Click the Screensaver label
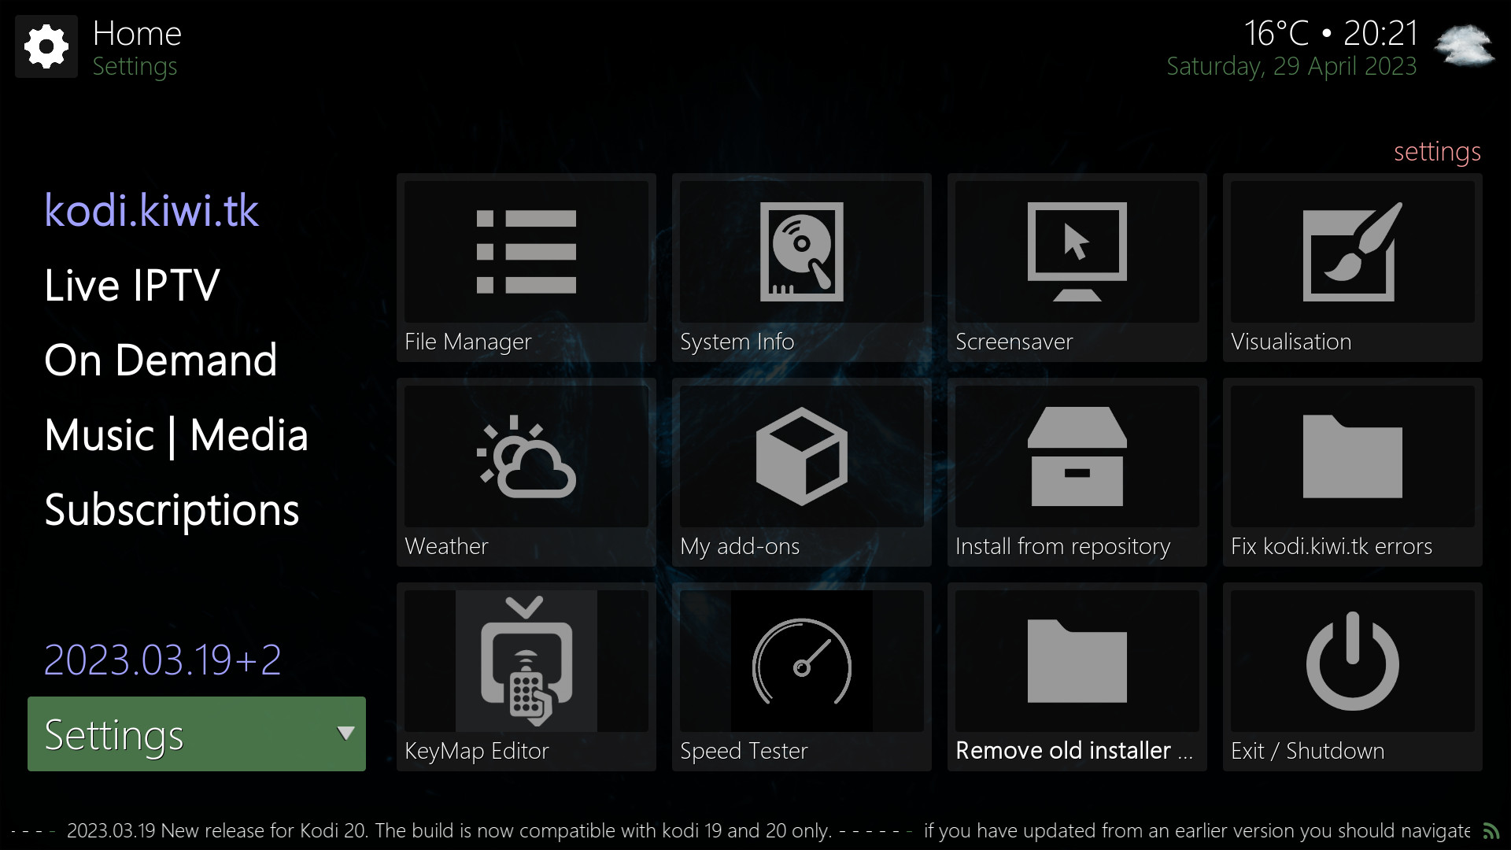 (1014, 342)
